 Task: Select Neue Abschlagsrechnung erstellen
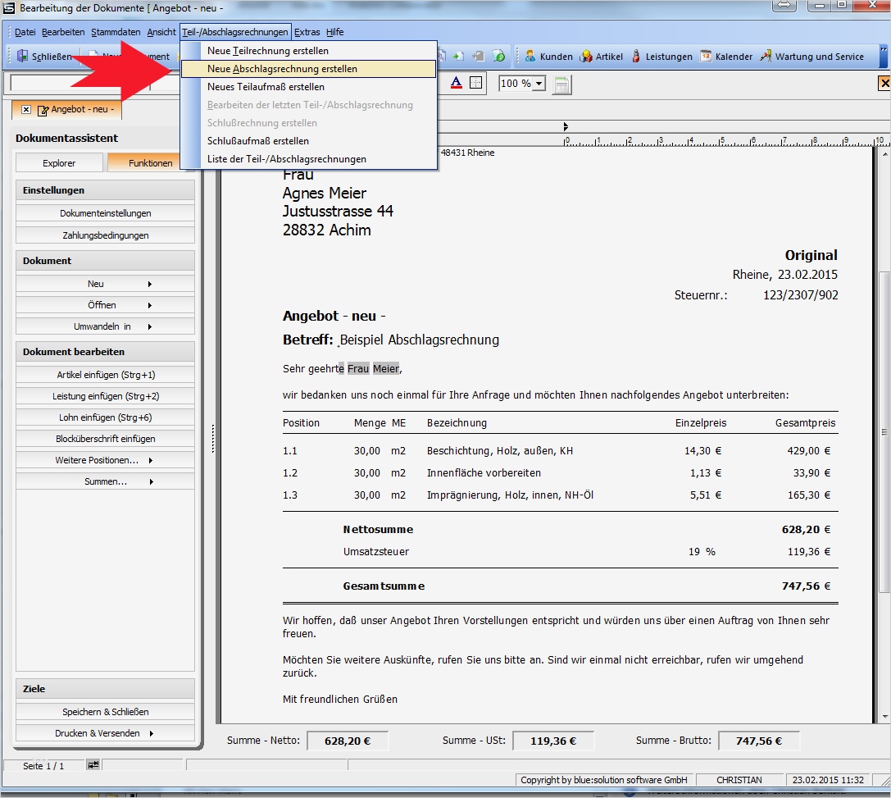[x=308, y=69]
